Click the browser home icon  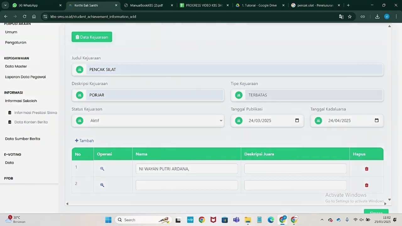pos(34,17)
